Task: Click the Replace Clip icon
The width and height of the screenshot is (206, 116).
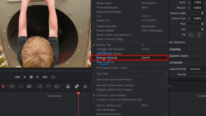Action: 57,87
